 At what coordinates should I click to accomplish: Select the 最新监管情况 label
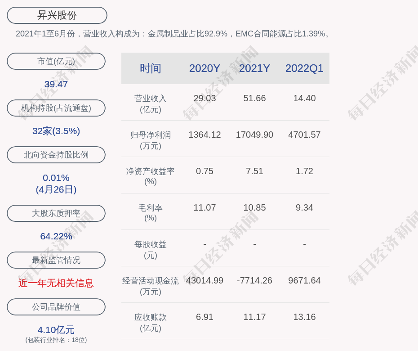pyautogui.click(x=56, y=260)
